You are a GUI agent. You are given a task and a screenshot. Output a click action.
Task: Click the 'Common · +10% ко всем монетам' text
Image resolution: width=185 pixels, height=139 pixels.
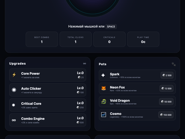point(125,77)
